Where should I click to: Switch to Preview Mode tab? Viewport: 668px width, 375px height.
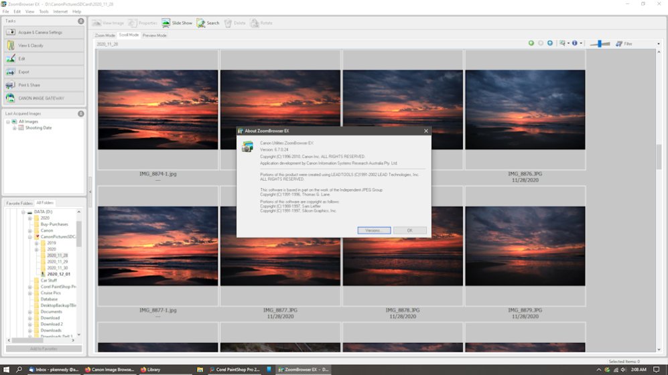pyautogui.click(x=154, y=35)
